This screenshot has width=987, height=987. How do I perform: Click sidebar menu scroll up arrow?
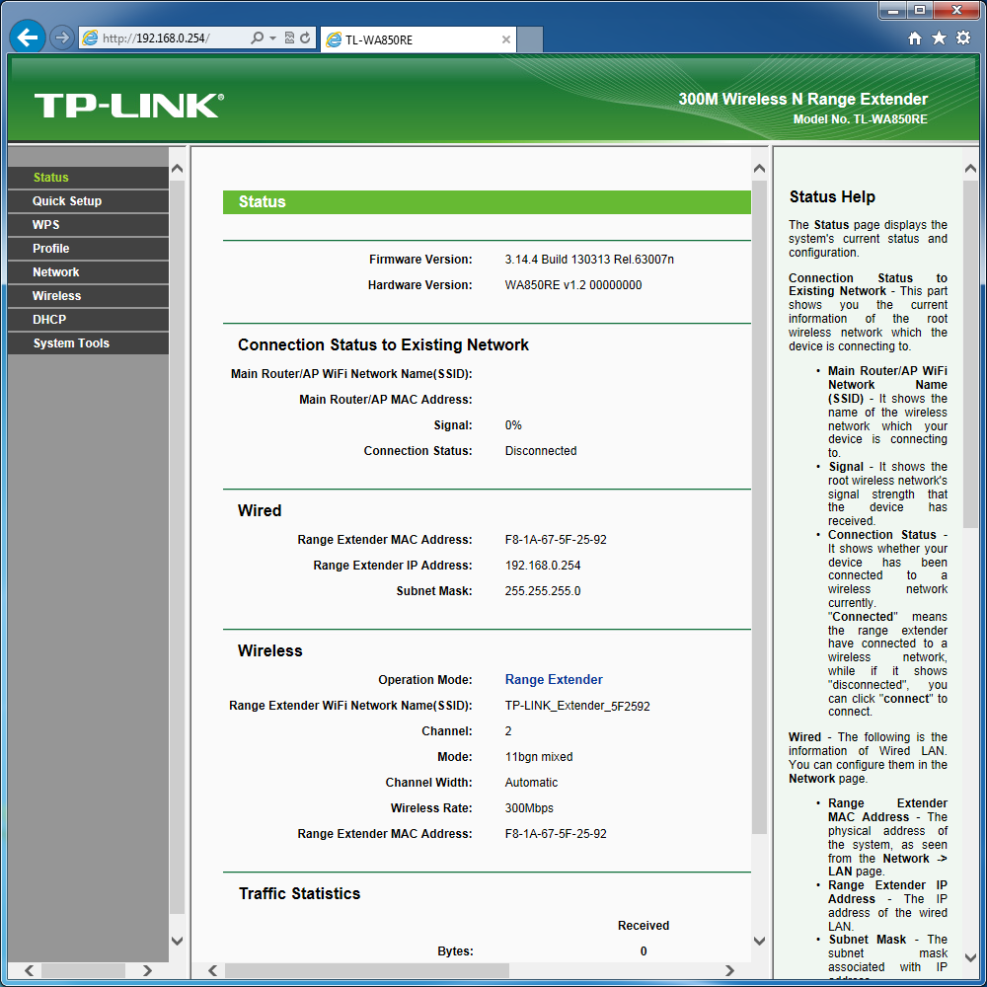tap(178, 169)
